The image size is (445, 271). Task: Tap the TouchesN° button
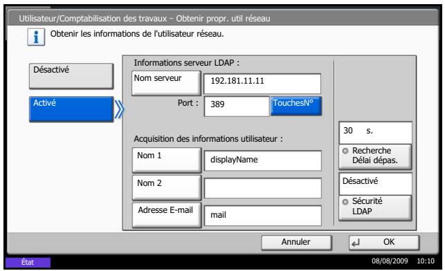(296, 106)
